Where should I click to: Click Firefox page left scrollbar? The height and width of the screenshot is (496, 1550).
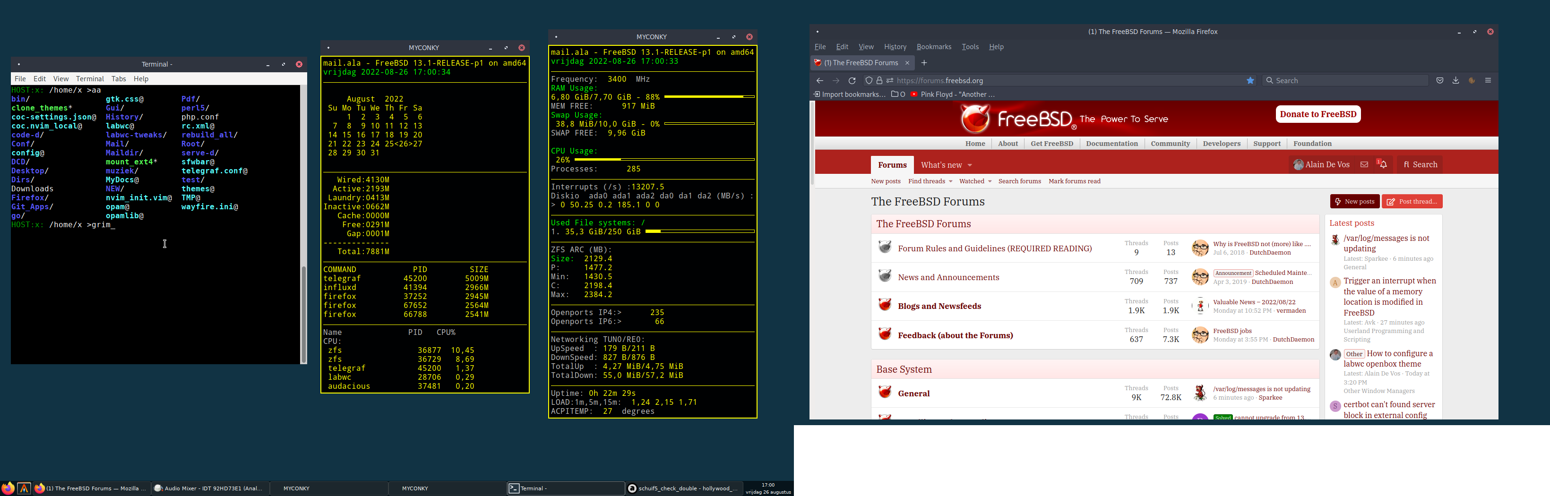[x=812, y=143]
